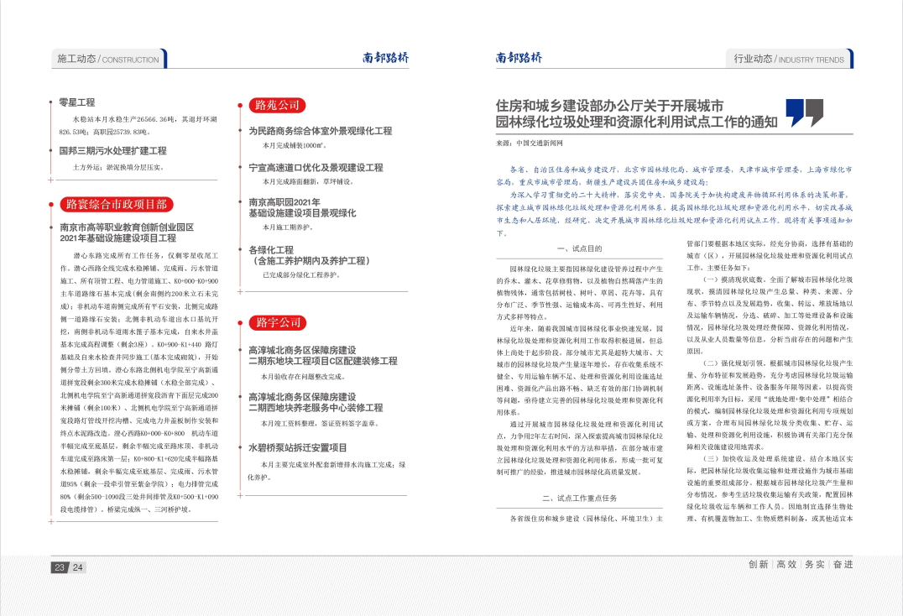Click the line 本月施工期养护。
This screenshot has height=616, width=903.
288,227
